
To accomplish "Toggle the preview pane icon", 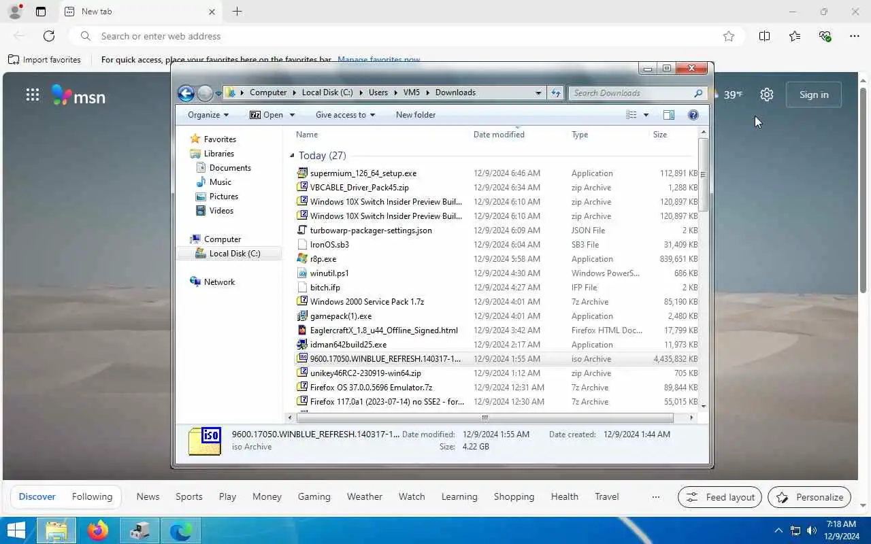I will click(x=669, y=115).
